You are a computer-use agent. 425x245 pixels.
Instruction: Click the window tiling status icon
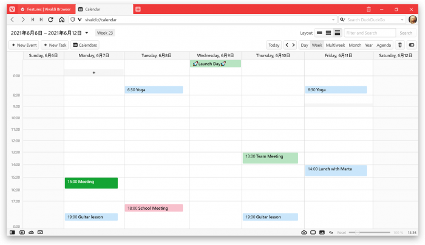pyautogui.click(x=313, y=232)
